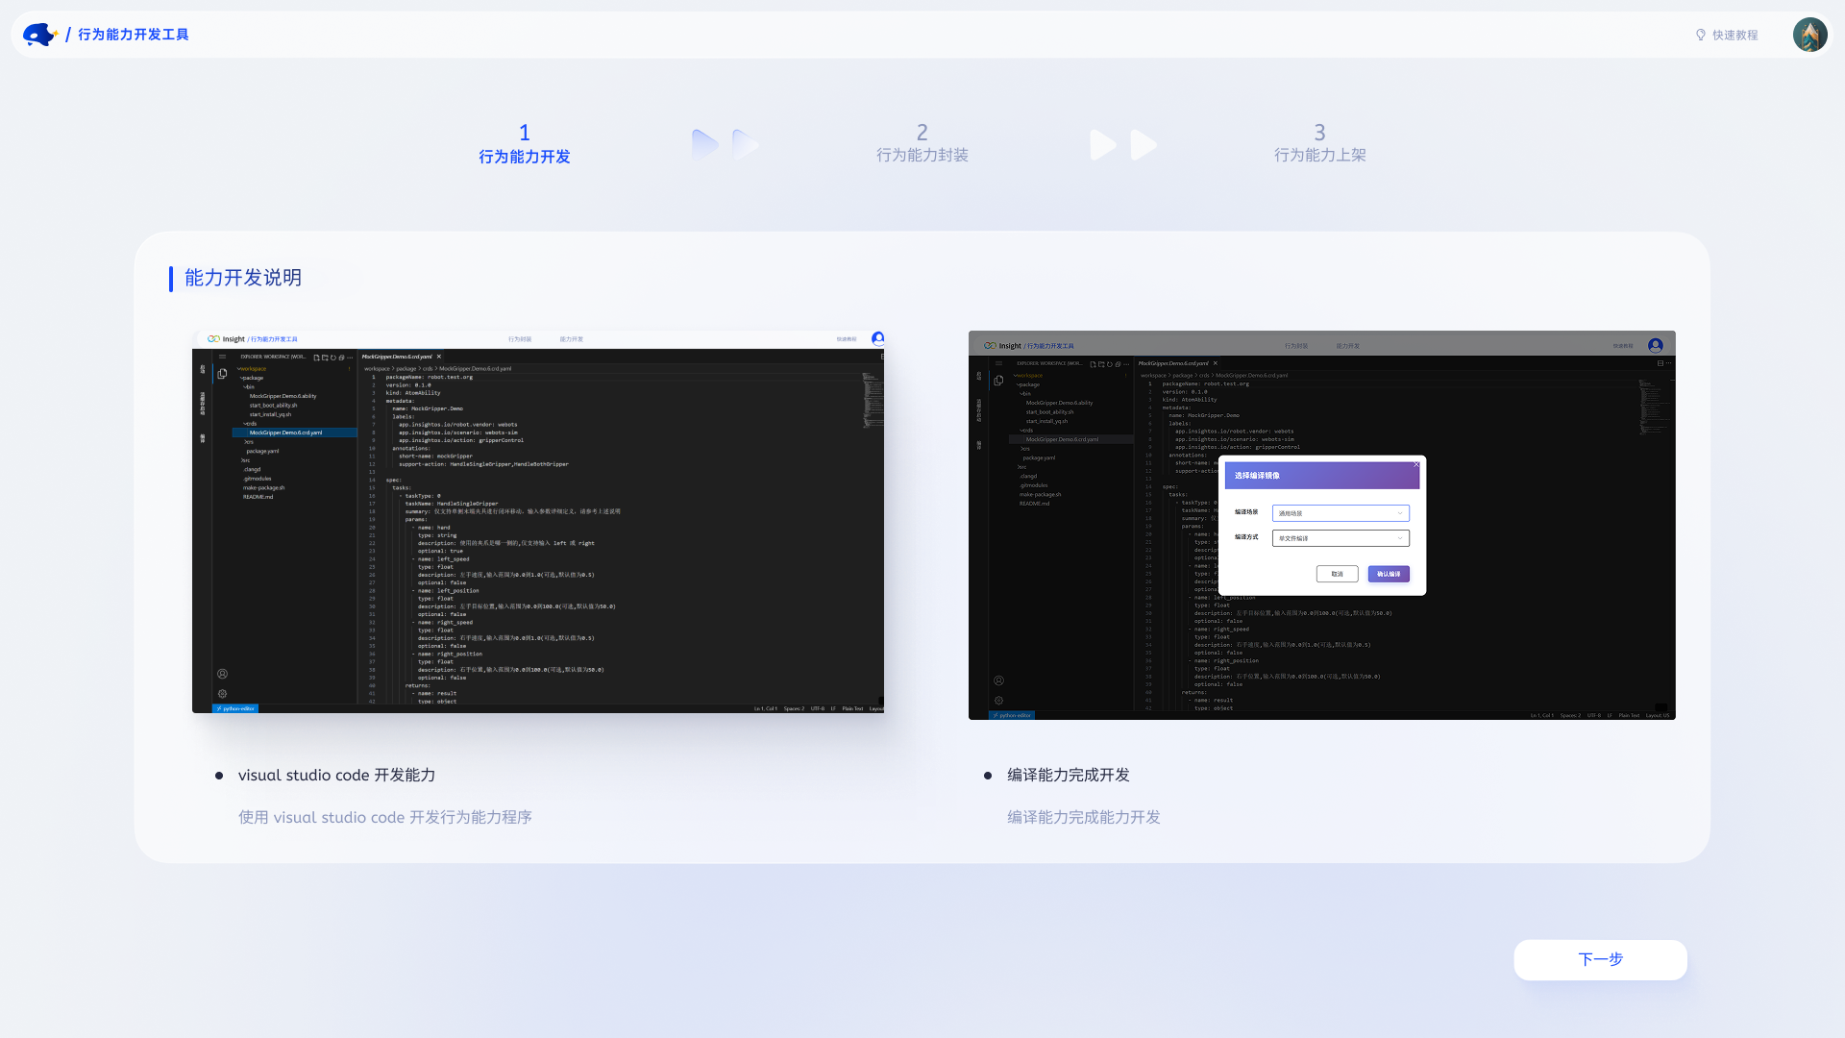Go to step 3 行为能力上架
The image size is (1845, 1038).
(x=1319, y=143)
